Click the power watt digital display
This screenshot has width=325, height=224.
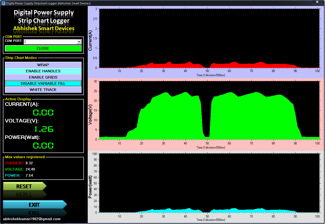43,145
